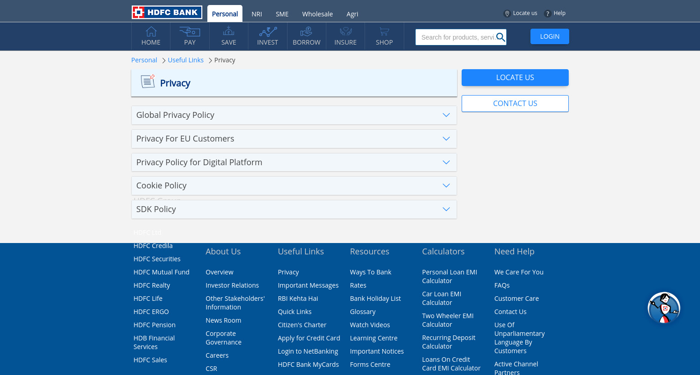
Task: Switch to the Agri tab
Action: pyautogui.click(x=352, y=14)
